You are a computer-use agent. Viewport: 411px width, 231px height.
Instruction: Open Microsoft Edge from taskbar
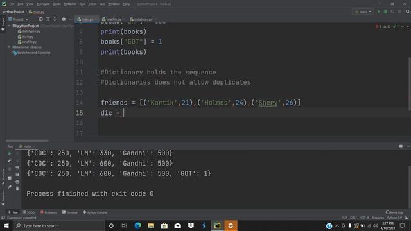click(x=137, y=225)
